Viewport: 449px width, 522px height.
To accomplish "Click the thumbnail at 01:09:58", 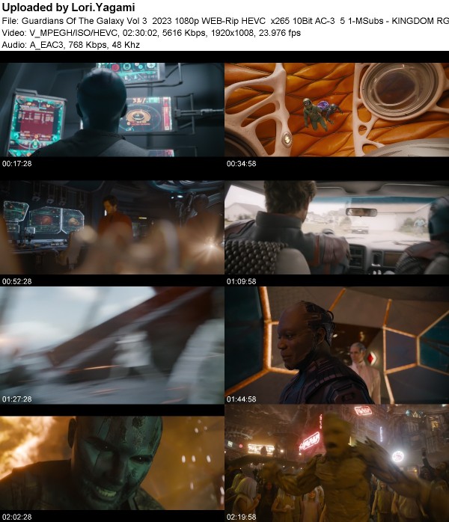I will tap(337, 227).
